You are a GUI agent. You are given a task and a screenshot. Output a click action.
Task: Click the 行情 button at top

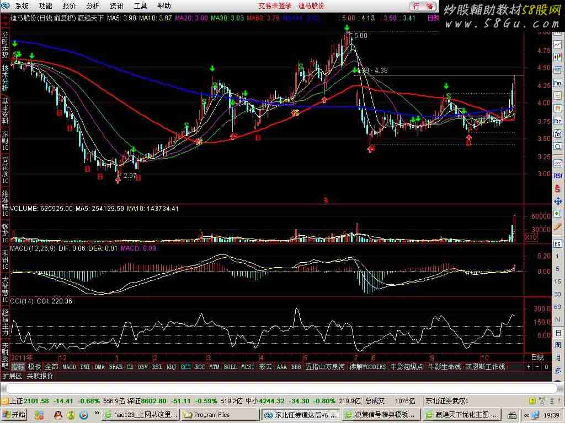click(x=423, y=6)
